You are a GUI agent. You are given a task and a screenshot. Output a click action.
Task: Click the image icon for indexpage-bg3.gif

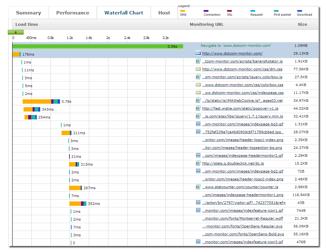(x=198, y=124)
